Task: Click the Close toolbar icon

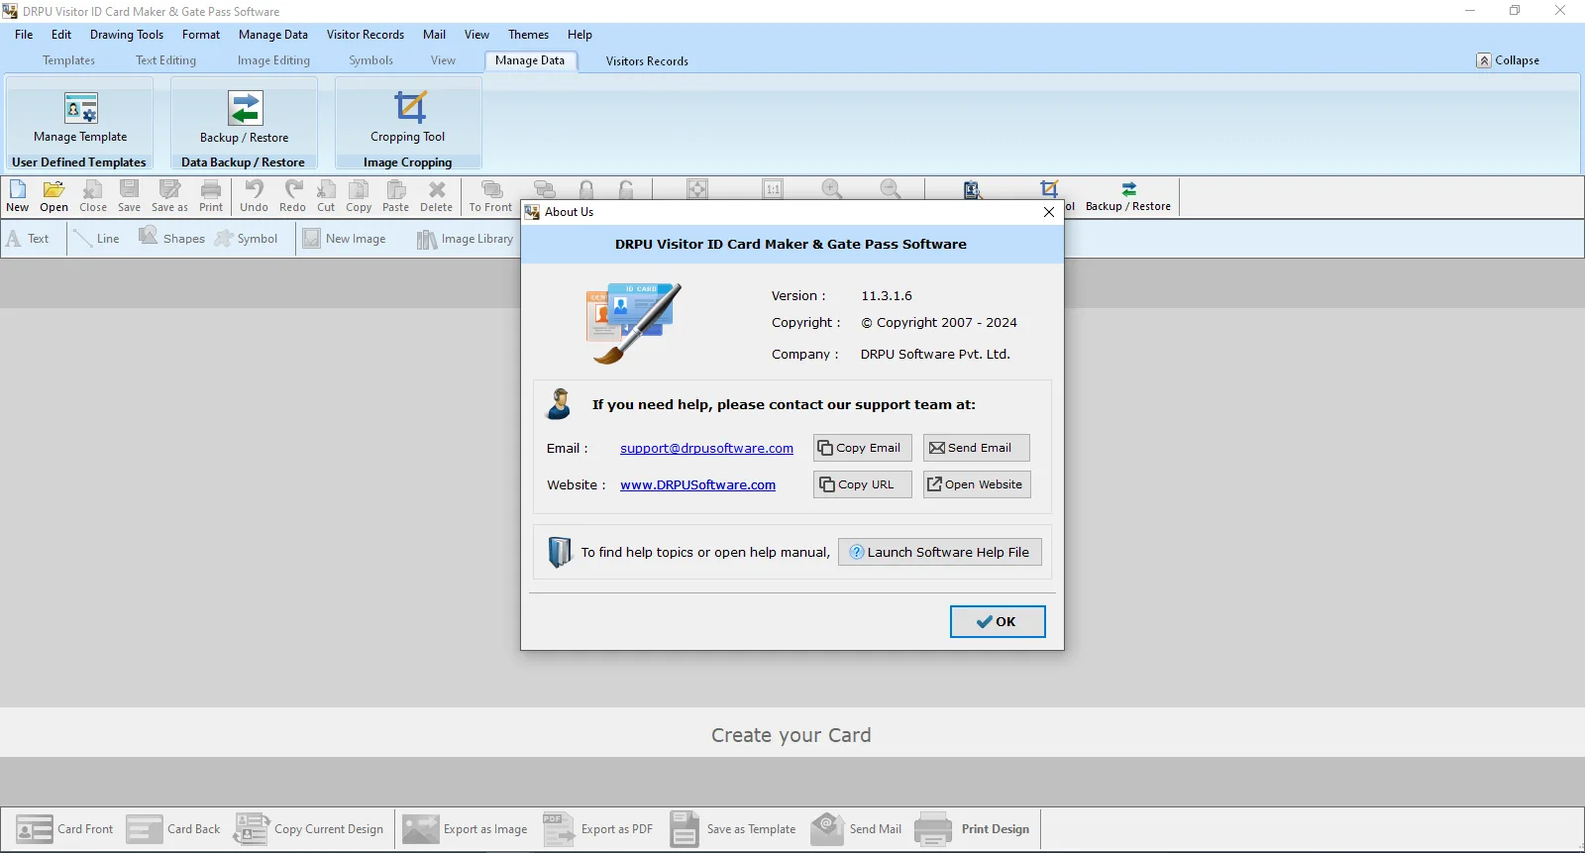Action: (x=93, y=196)
